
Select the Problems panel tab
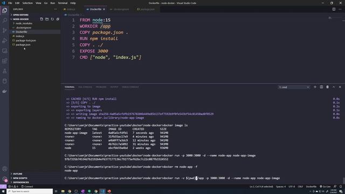pos(101,87)
